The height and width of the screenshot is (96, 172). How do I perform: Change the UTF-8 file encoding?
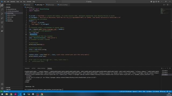pyautogui.click(x=140, y=91)
